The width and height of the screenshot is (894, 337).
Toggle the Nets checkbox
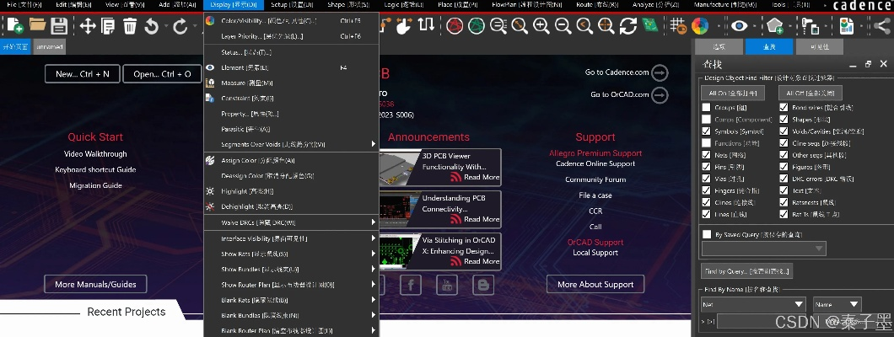pos(707,155)
